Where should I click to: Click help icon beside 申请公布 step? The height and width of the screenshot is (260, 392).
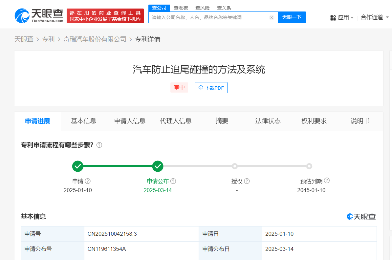(x=173, y=181)
